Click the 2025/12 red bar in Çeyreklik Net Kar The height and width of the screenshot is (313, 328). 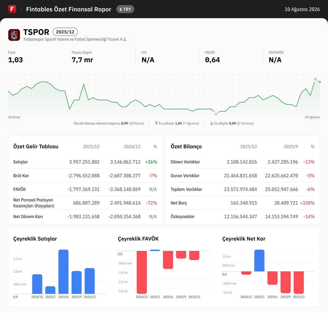coord(299,283)
